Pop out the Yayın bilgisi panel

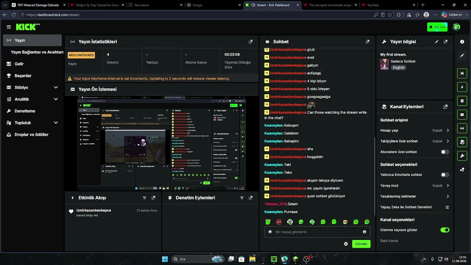click(446, 42)
